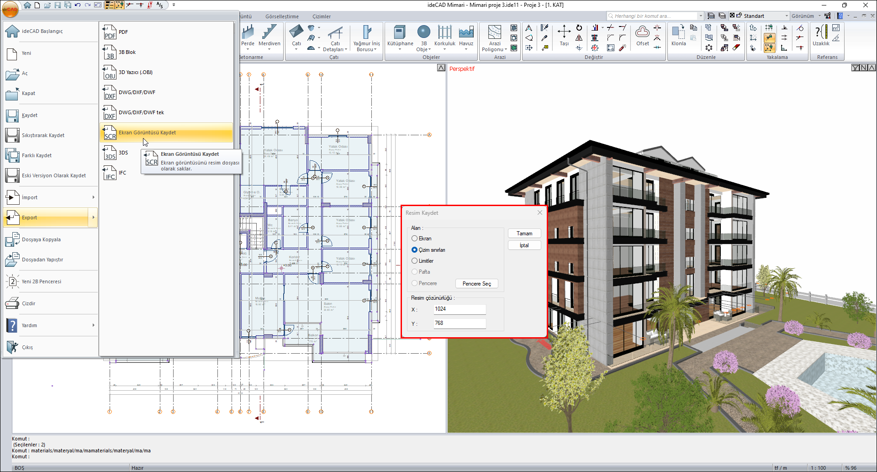Expand the Arazi Poligonu dropdown
Screen dimensions: 877x472
click(506, 49)
